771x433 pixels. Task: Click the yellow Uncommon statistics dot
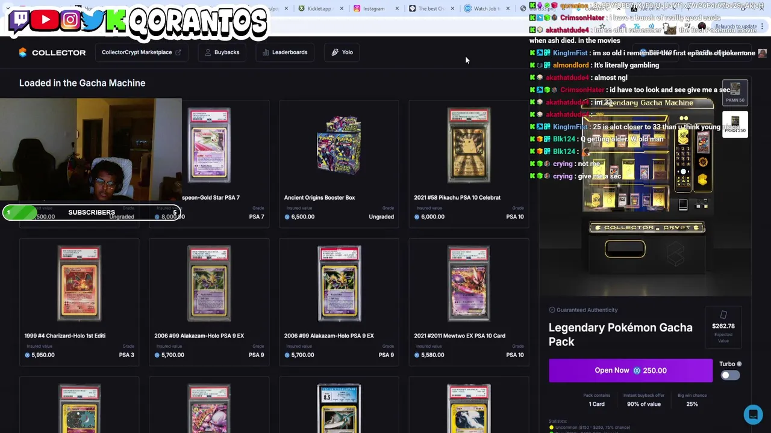click(551, 428)
